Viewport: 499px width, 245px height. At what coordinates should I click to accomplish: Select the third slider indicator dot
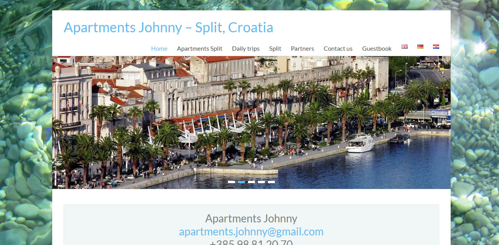click(x=251, y=182)
